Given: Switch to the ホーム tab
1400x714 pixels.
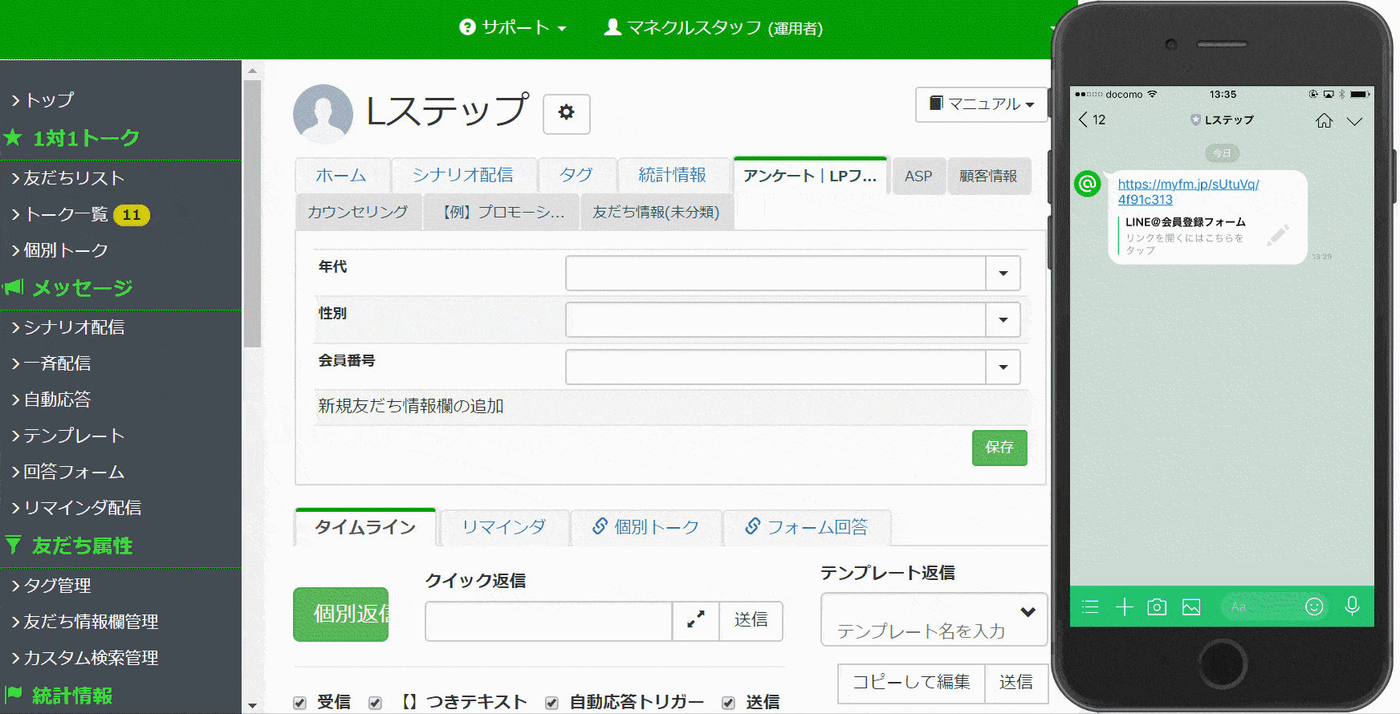Looking at the screenshot, I should click(x=341, y=175).
